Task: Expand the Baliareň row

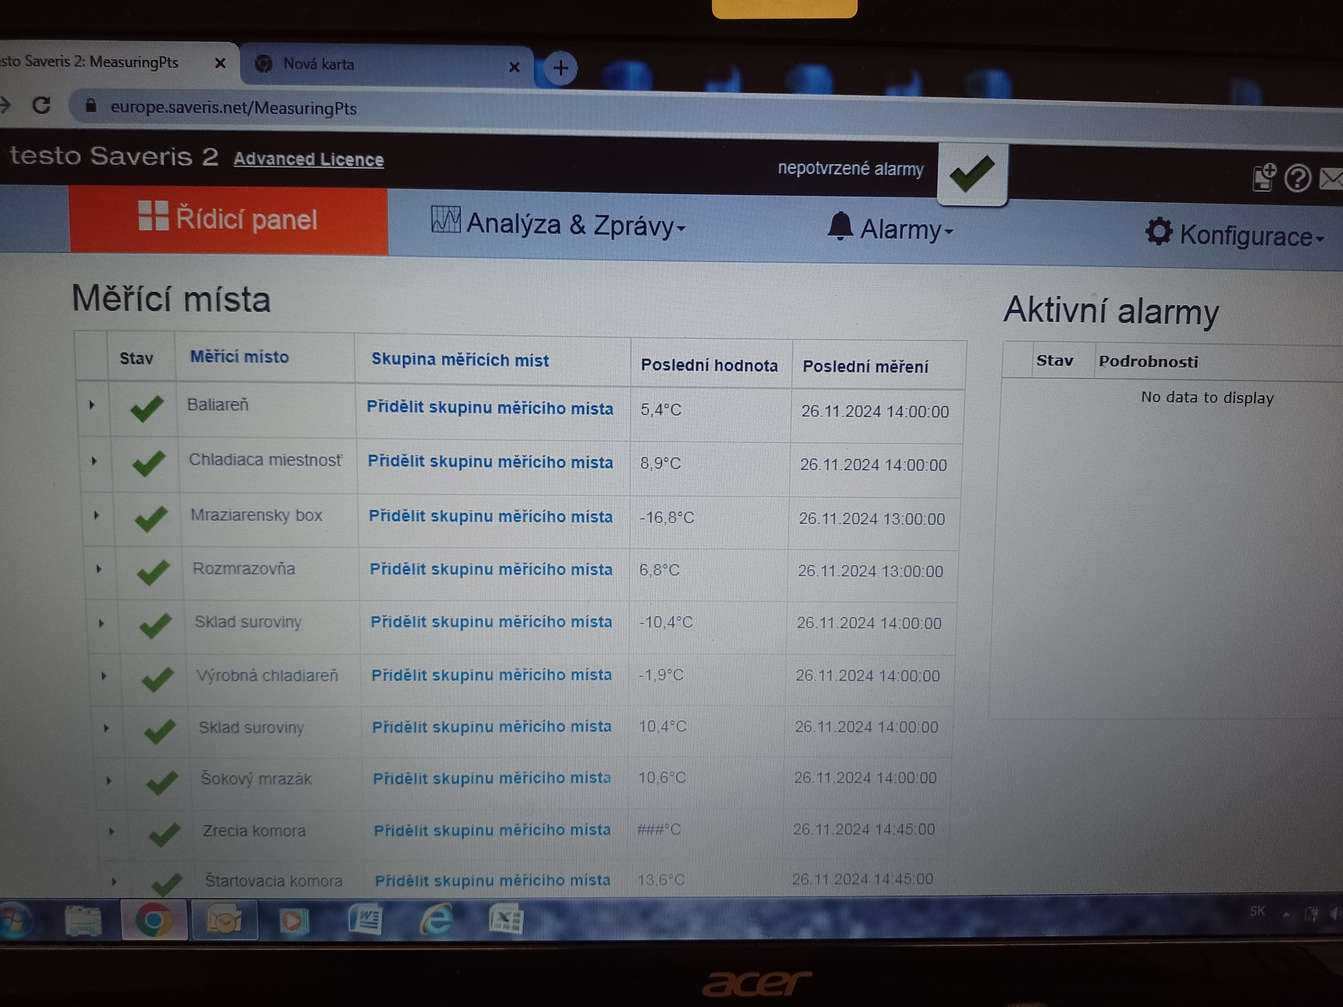Action: pos(92,404)
